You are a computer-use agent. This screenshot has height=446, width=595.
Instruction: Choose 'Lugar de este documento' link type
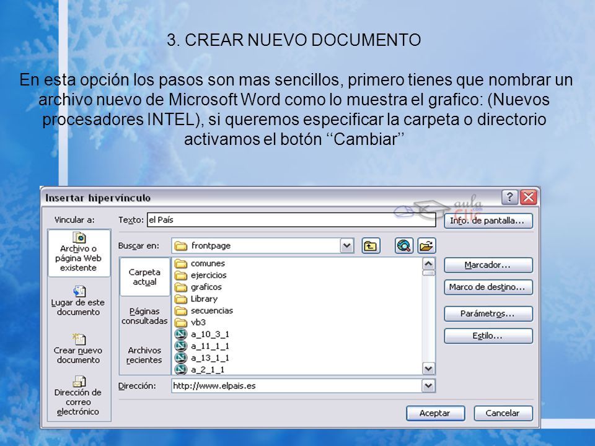pyautogui.click(x=78, y=301)
